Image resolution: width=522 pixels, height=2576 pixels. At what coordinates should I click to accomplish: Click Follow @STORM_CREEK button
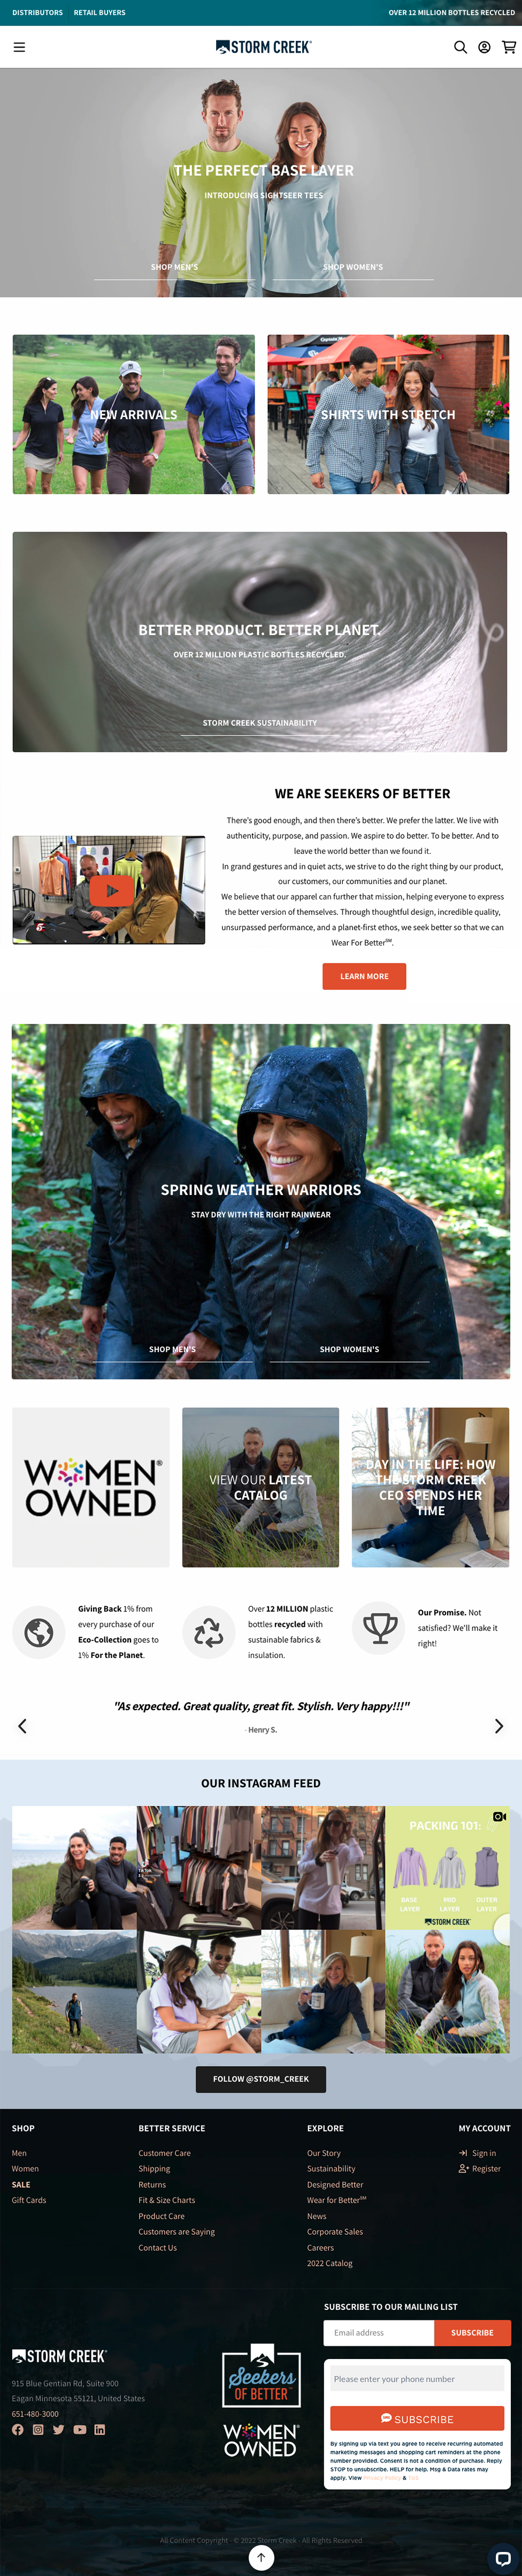[260, 2078]
